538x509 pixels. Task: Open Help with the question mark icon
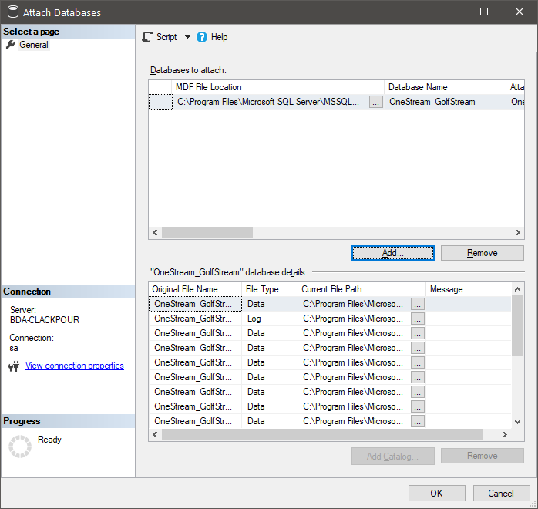(202, 37)
